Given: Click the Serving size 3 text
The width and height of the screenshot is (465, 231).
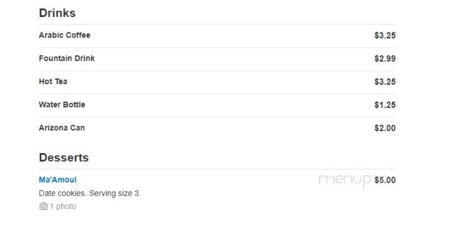Looking at the screenshot, I should [115, 193].
